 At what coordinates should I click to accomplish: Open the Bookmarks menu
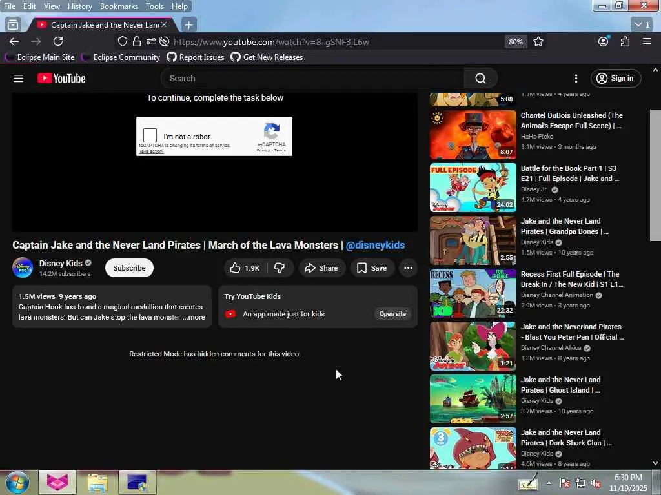[119, 6]
